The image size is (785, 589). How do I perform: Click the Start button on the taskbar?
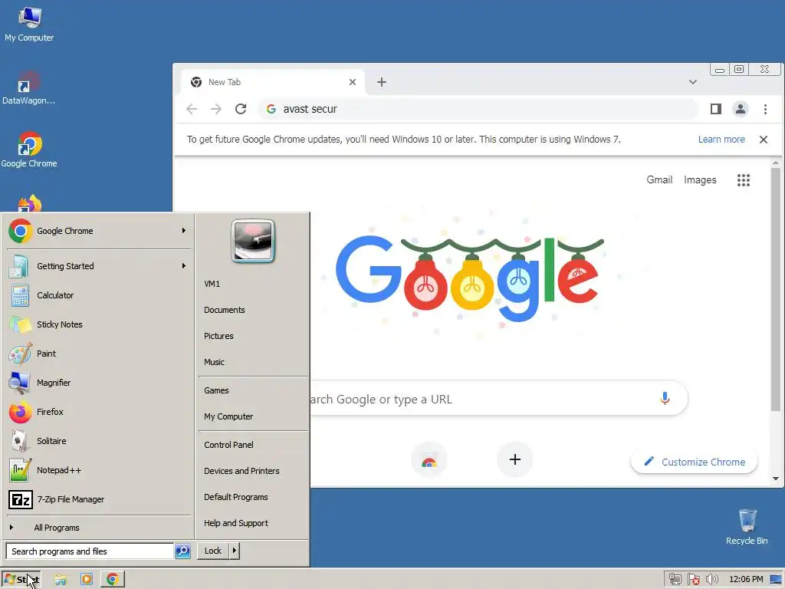coord(21,580)
